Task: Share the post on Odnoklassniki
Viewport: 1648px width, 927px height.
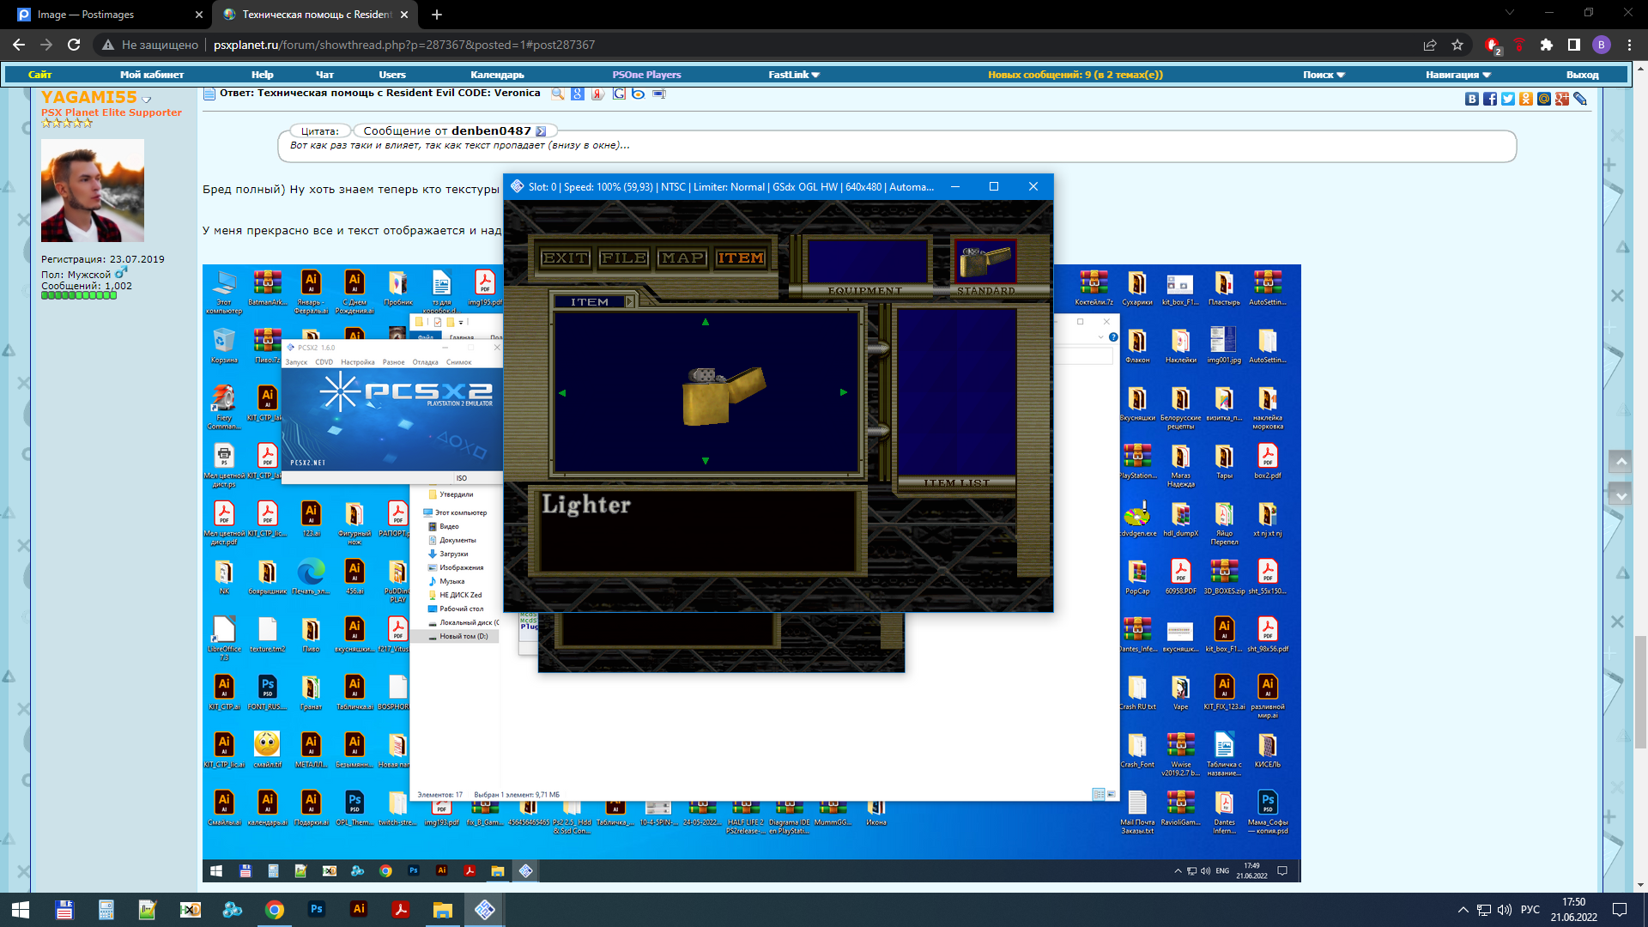Action: (1526, 99)
